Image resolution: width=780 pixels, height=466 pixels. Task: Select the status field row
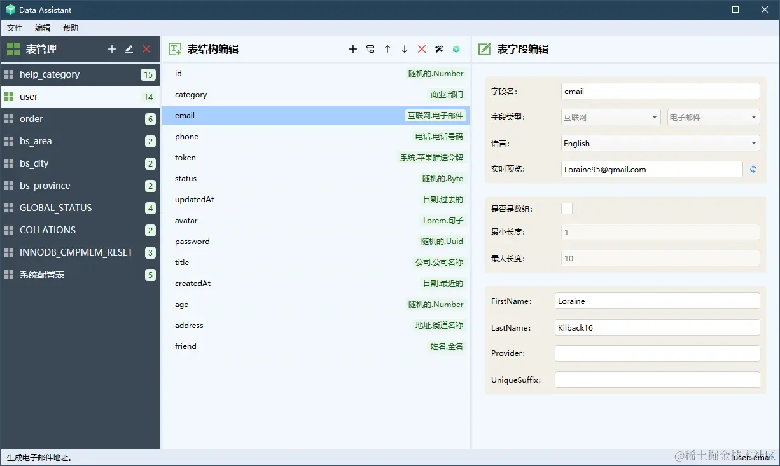point(316,179)
